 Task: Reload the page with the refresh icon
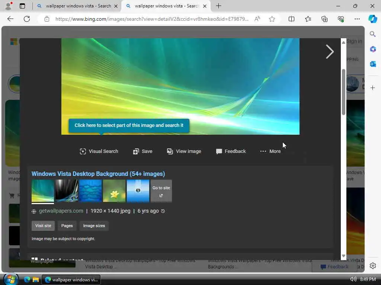27,19
